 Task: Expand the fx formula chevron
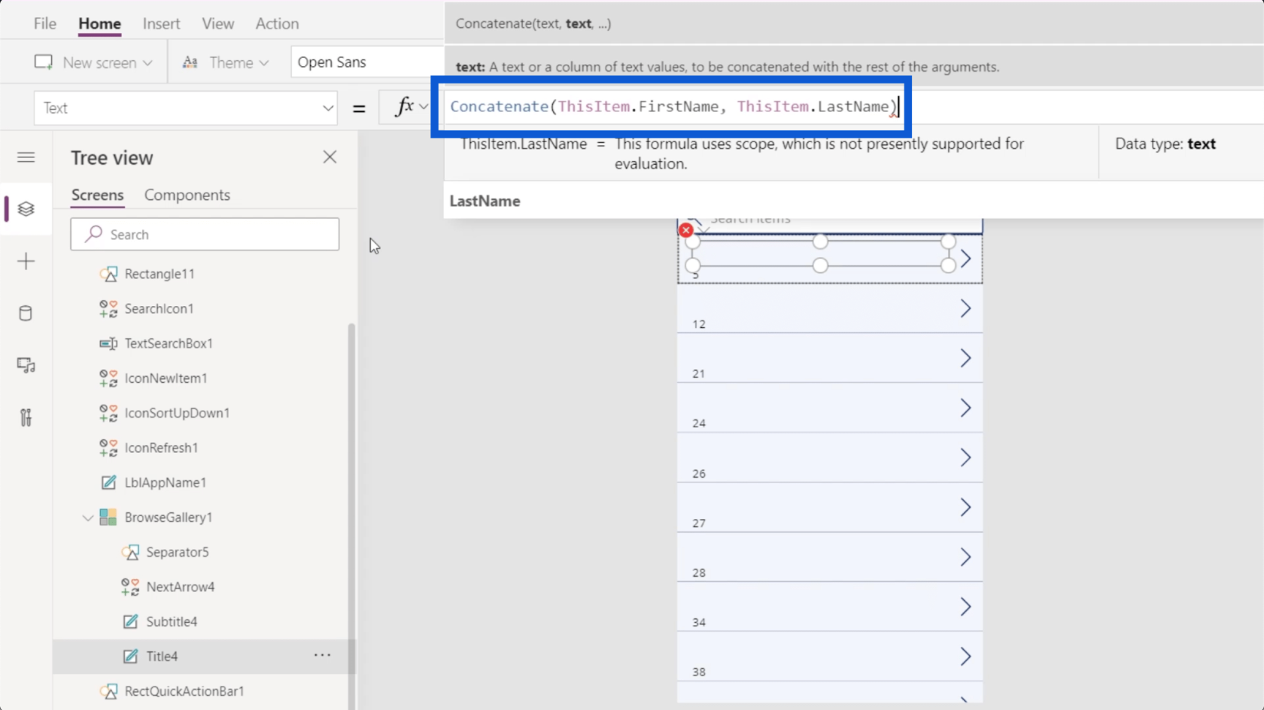(424, 107)
